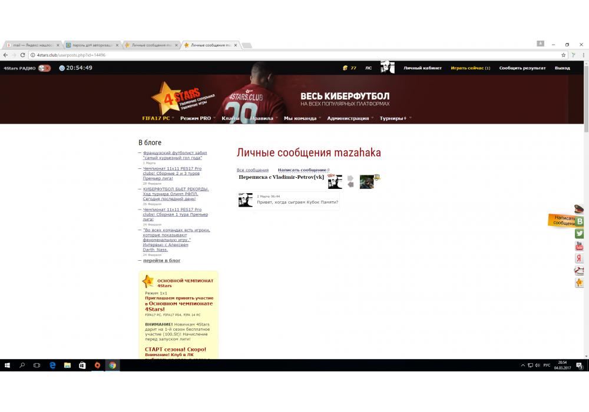Expand the Турниры+ dropdown menu

(x=393, y=118)
